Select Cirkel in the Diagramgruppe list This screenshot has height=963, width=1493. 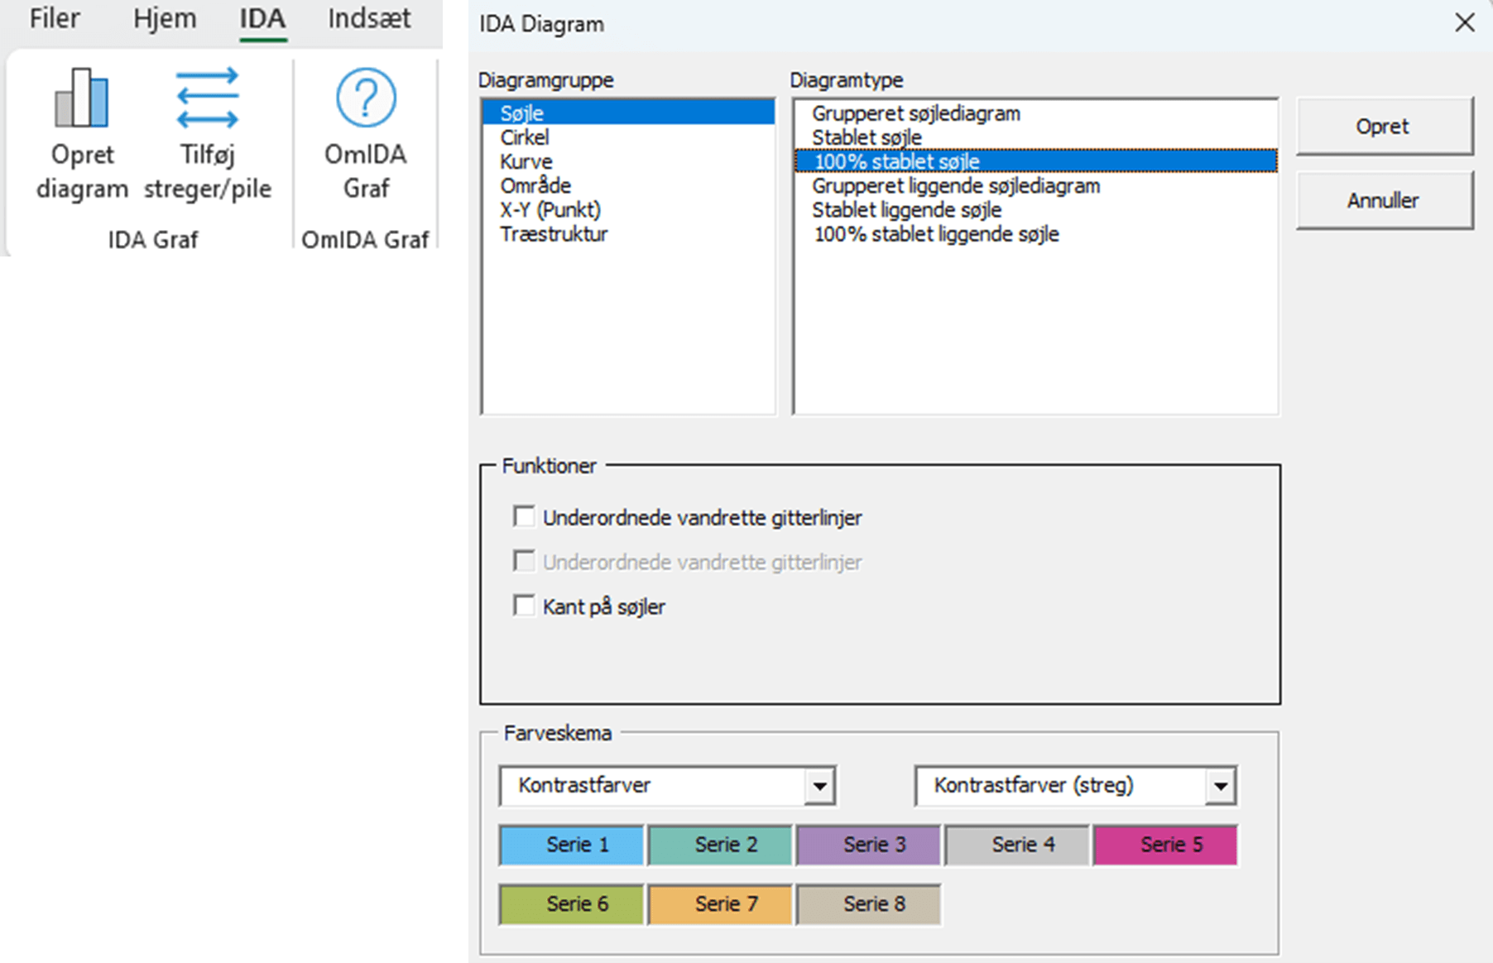523,137
